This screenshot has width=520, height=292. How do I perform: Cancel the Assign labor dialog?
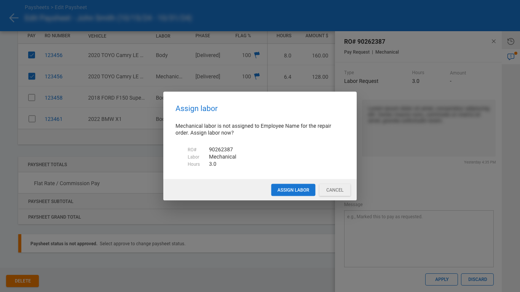point(335,190)
